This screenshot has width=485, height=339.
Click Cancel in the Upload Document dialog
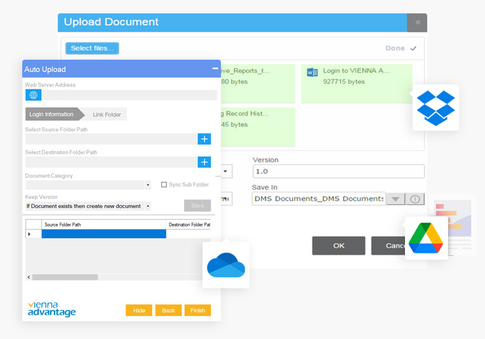coord(389,246)
